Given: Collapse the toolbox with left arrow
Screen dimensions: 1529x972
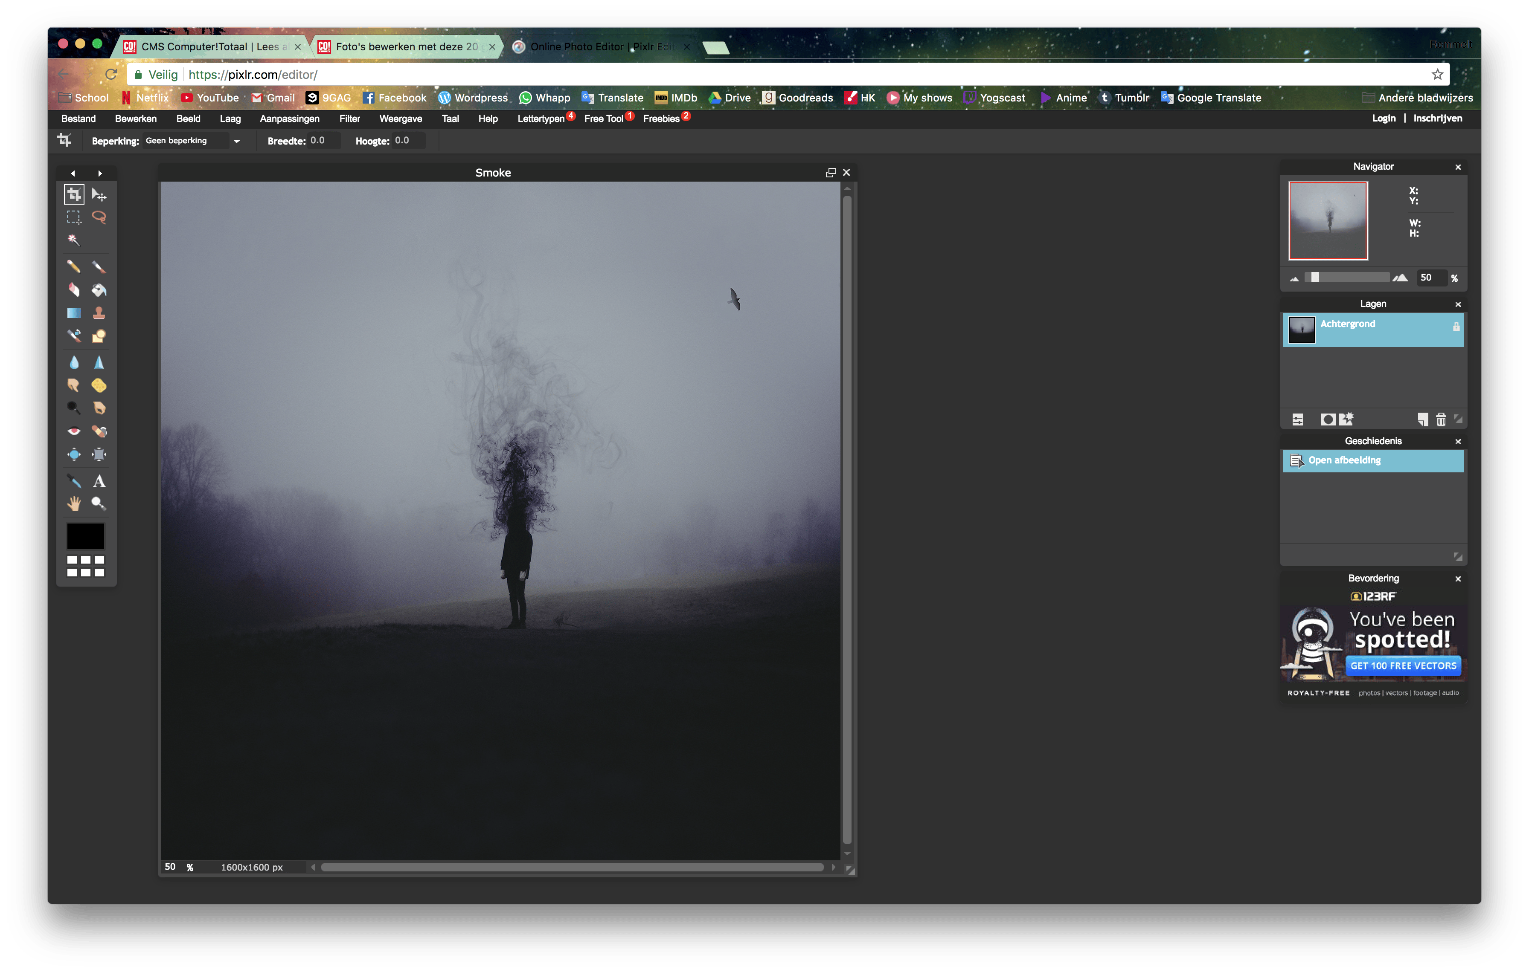Looking at the screenshot, I should click(x=73, y=173).
